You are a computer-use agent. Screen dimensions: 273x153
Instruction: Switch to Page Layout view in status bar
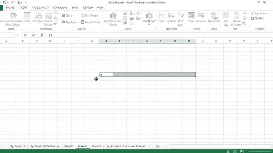(235, 151)
